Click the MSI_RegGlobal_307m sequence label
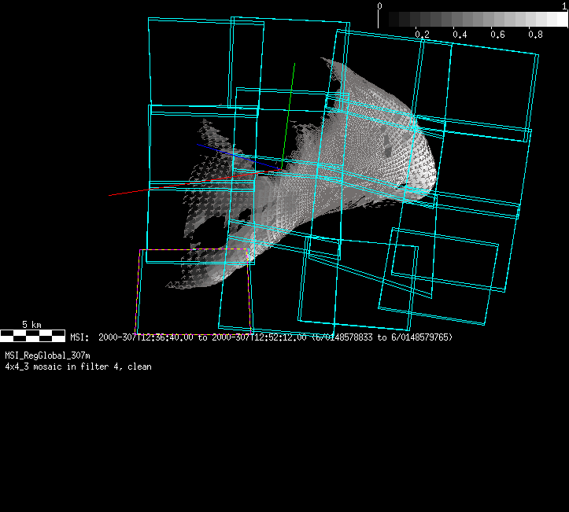Viewport: 569px width, 512px height. [48, 356]
